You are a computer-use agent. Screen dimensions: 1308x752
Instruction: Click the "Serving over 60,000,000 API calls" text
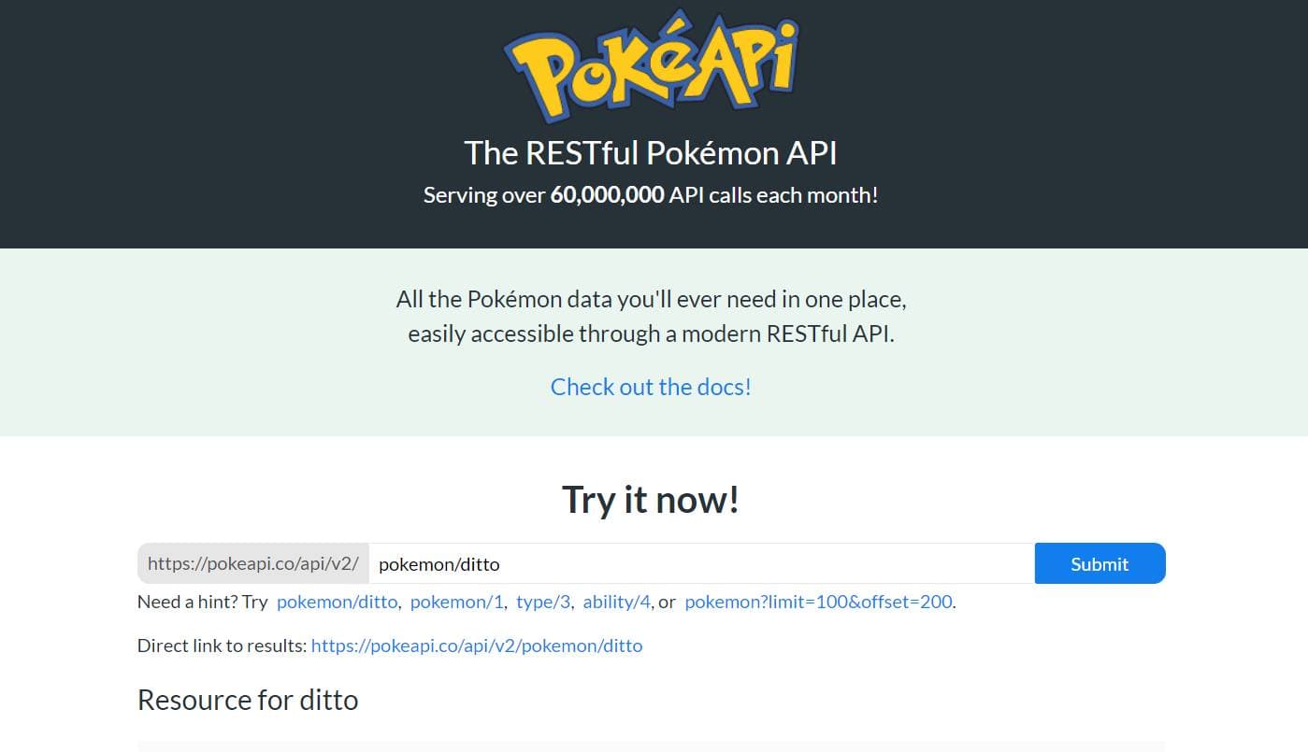[x=651, y=195]
